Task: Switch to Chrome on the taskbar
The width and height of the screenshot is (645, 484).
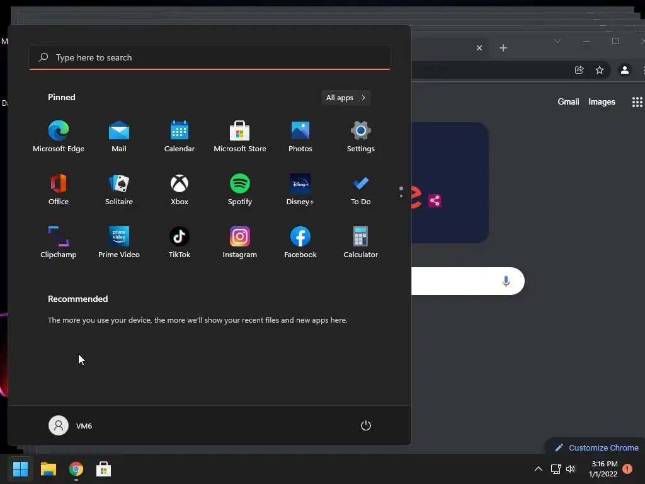Action: coord(76,469)
